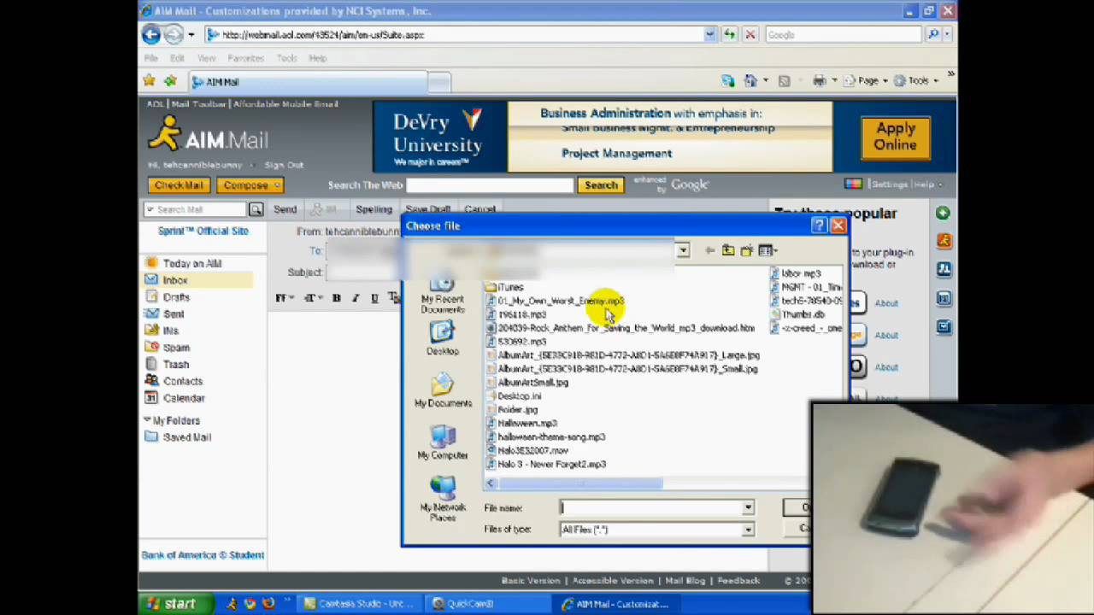Click My Network Places in dialog
The height and width of the screenshot is (615, 1094).
(443, 499)
